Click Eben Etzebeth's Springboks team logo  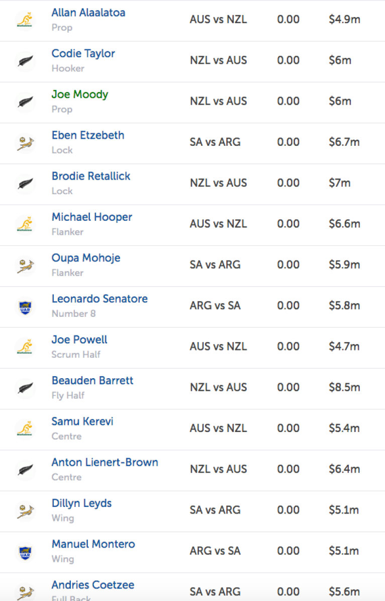point(24,143)
